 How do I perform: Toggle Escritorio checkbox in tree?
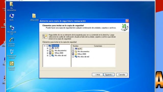click(x=47, y=46)
